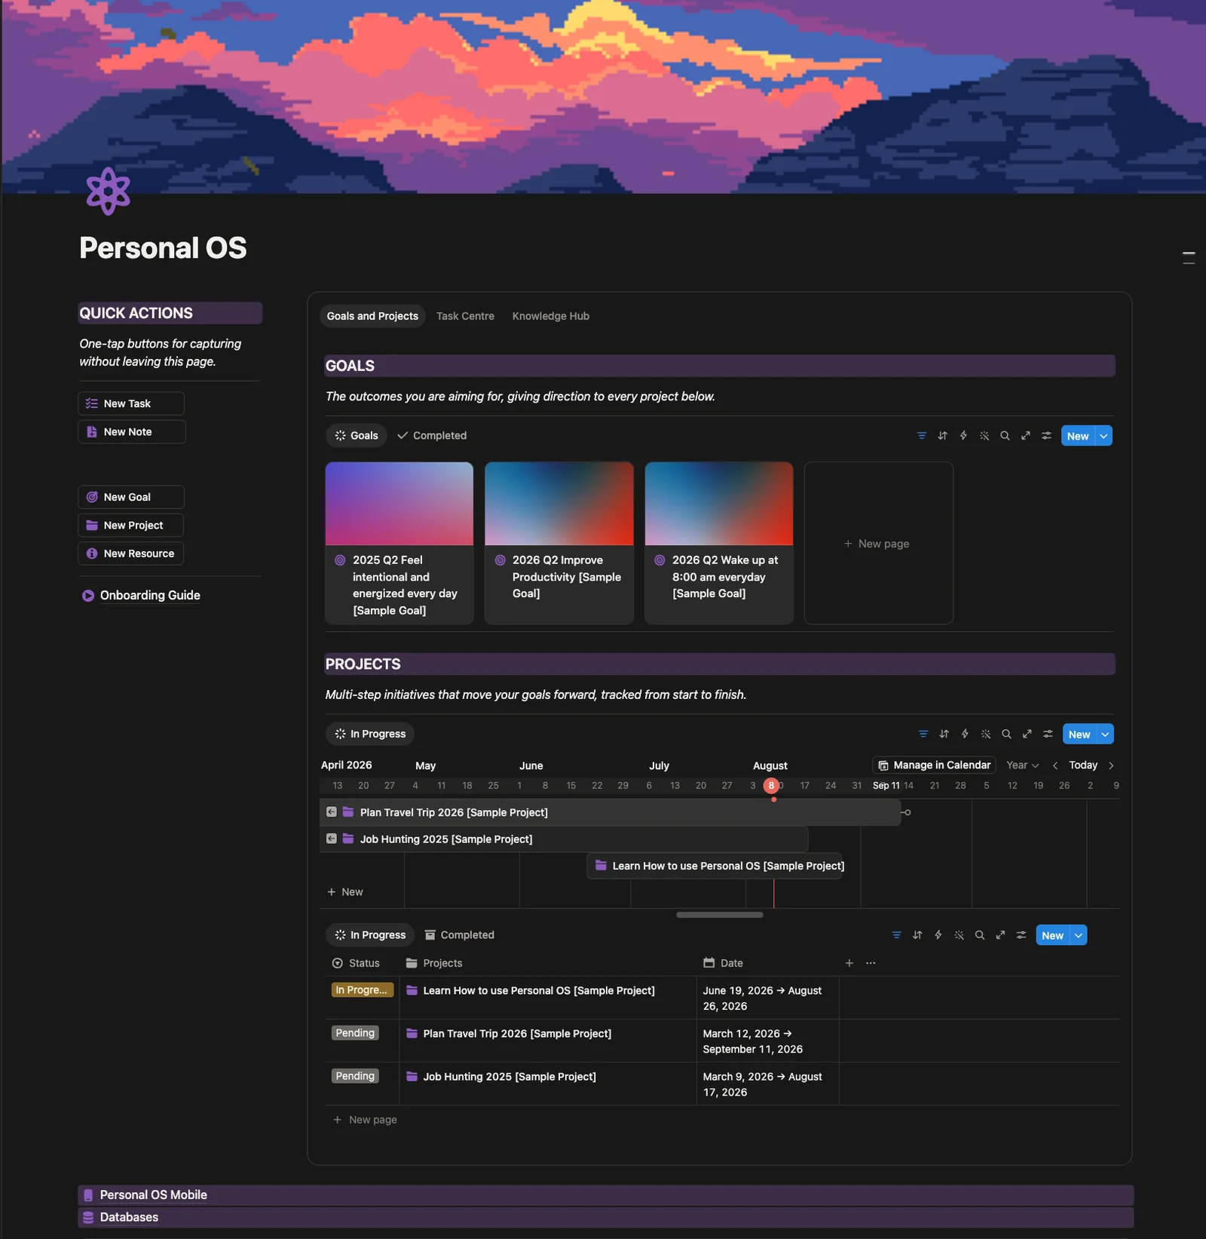This screenshot has width=1206, height=1239.
Task: Select In Progress view in Projects table
Action: pyautogui.click(x=370, y=935)
